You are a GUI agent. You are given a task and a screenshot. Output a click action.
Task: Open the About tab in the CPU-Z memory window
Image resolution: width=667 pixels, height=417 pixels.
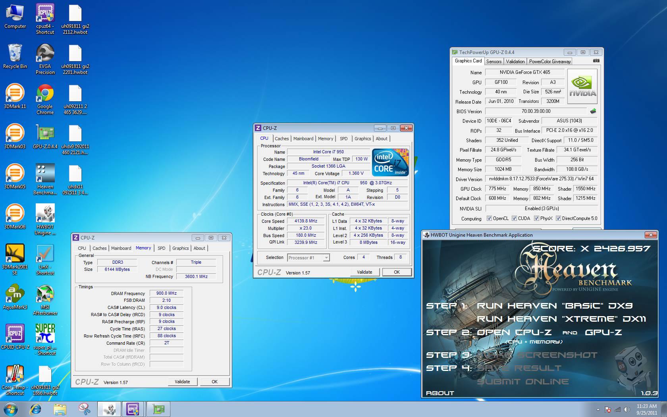point(199,248)
